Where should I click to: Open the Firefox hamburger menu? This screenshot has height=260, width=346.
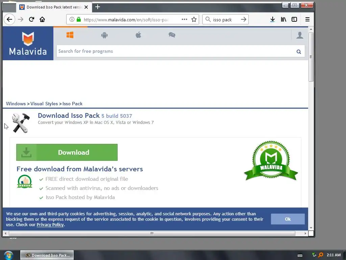307,19
